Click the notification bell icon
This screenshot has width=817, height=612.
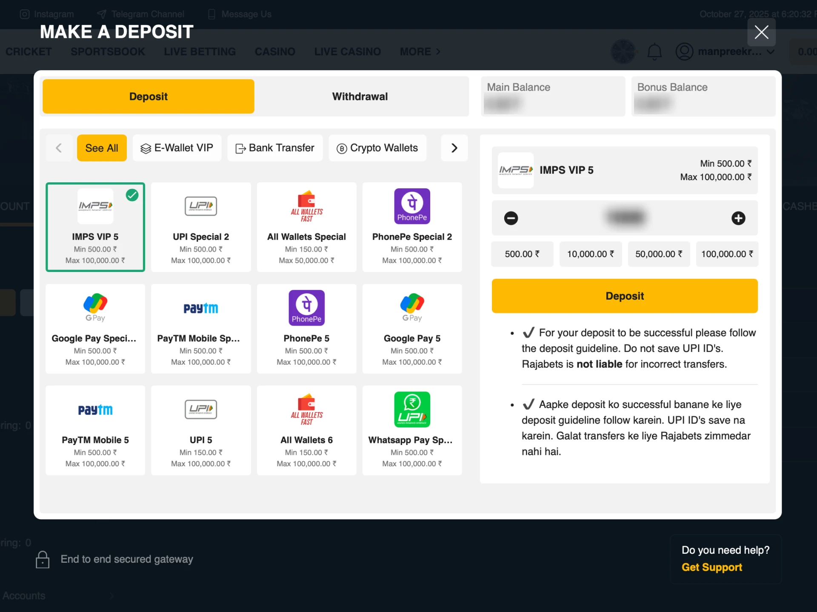[x=654, y=51]
